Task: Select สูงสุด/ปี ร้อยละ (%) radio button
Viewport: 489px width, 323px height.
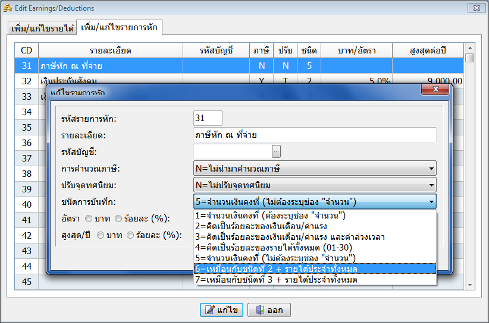Action: coord(130,235)
